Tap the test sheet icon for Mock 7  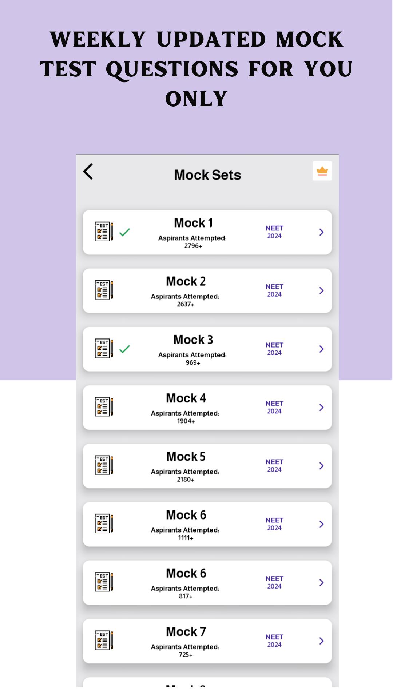pos(104,640)
